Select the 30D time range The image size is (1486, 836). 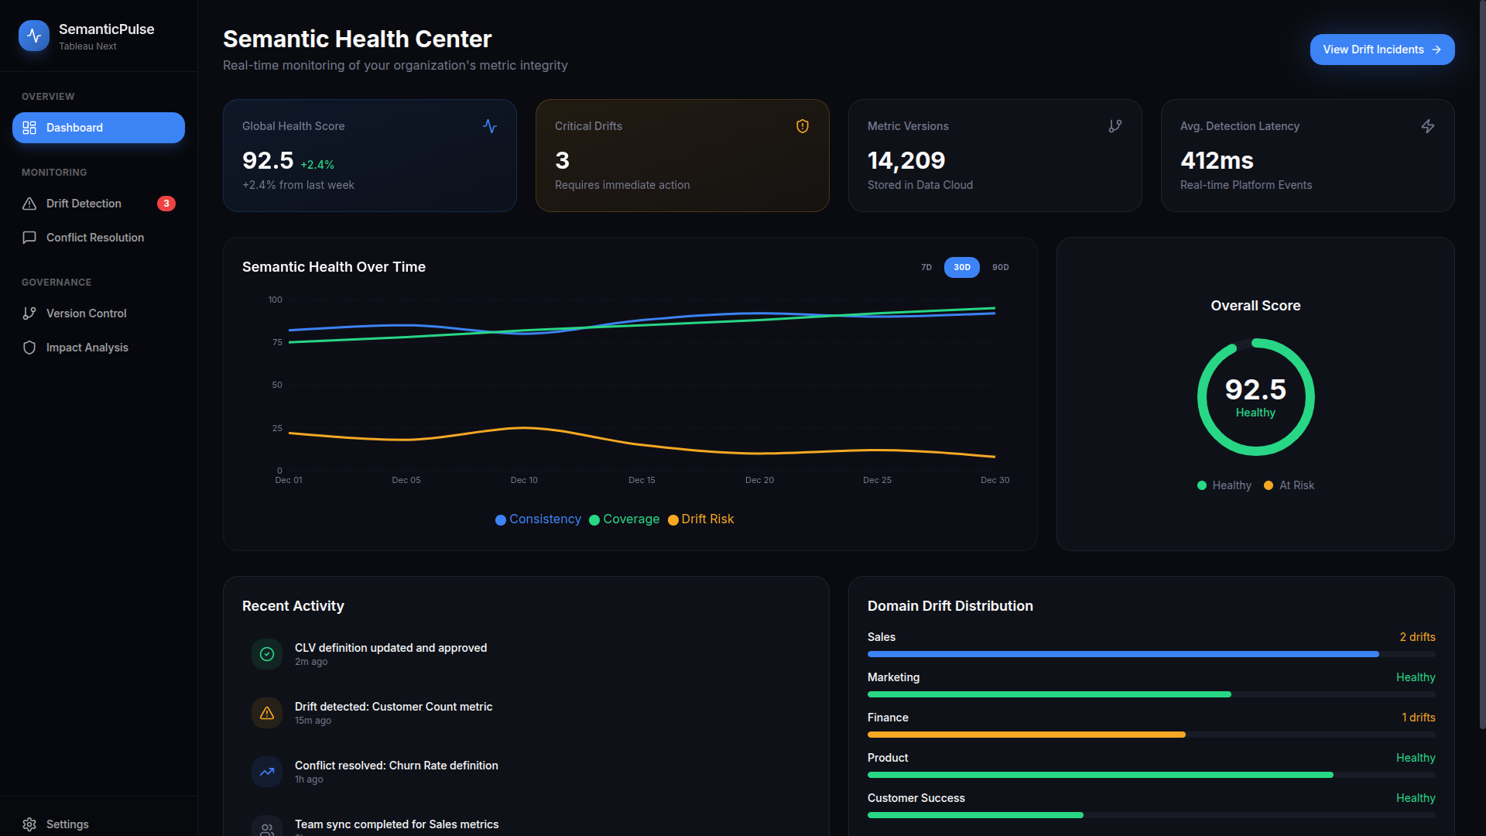click(961, 267)
